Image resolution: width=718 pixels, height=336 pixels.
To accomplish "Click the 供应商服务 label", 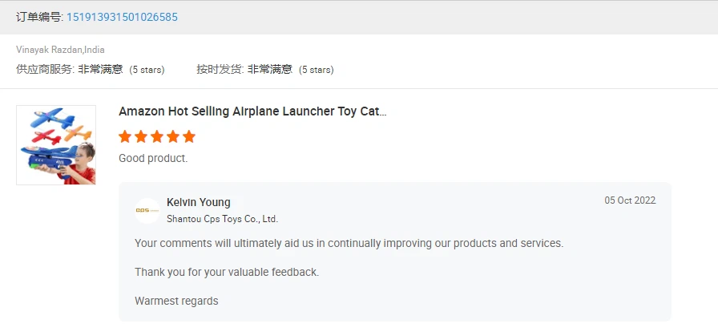I will tap(44, 70).
